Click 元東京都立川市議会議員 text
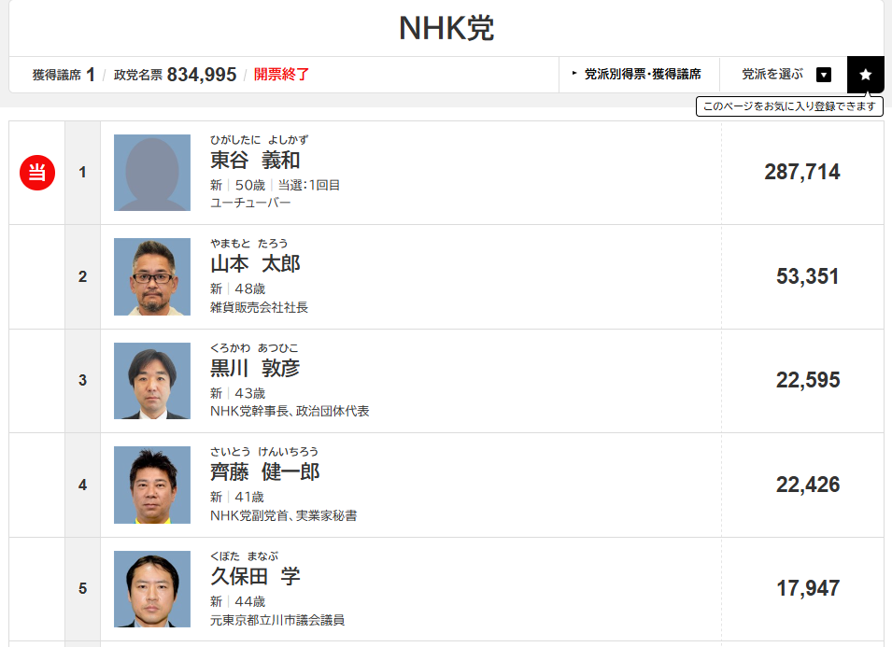Image resolution: width=892 pixels, height=647 pixels. click(277, 620)
